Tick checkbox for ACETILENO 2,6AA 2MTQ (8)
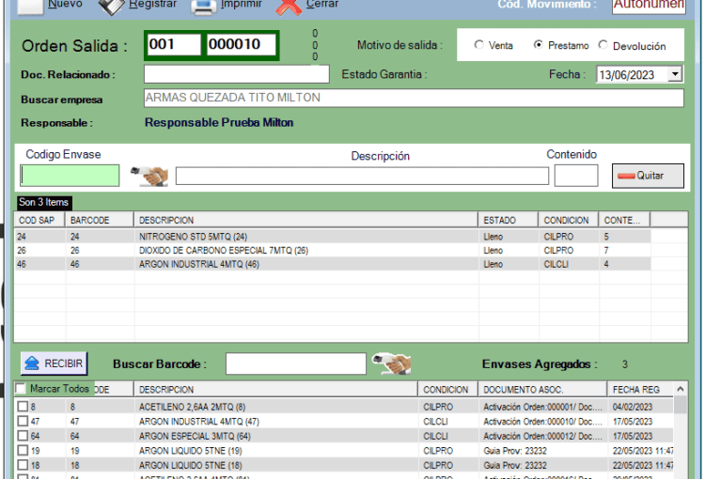The width and height of the screenshot is (705, 479). click(x=23, y=407)
